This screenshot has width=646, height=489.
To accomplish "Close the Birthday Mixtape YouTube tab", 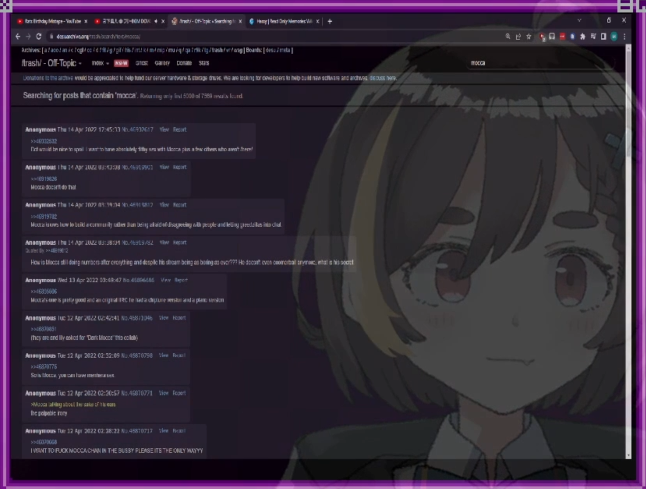I will (86, 21).
